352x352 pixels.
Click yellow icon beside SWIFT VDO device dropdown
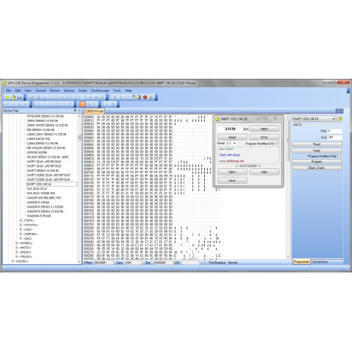pos(339,119)
